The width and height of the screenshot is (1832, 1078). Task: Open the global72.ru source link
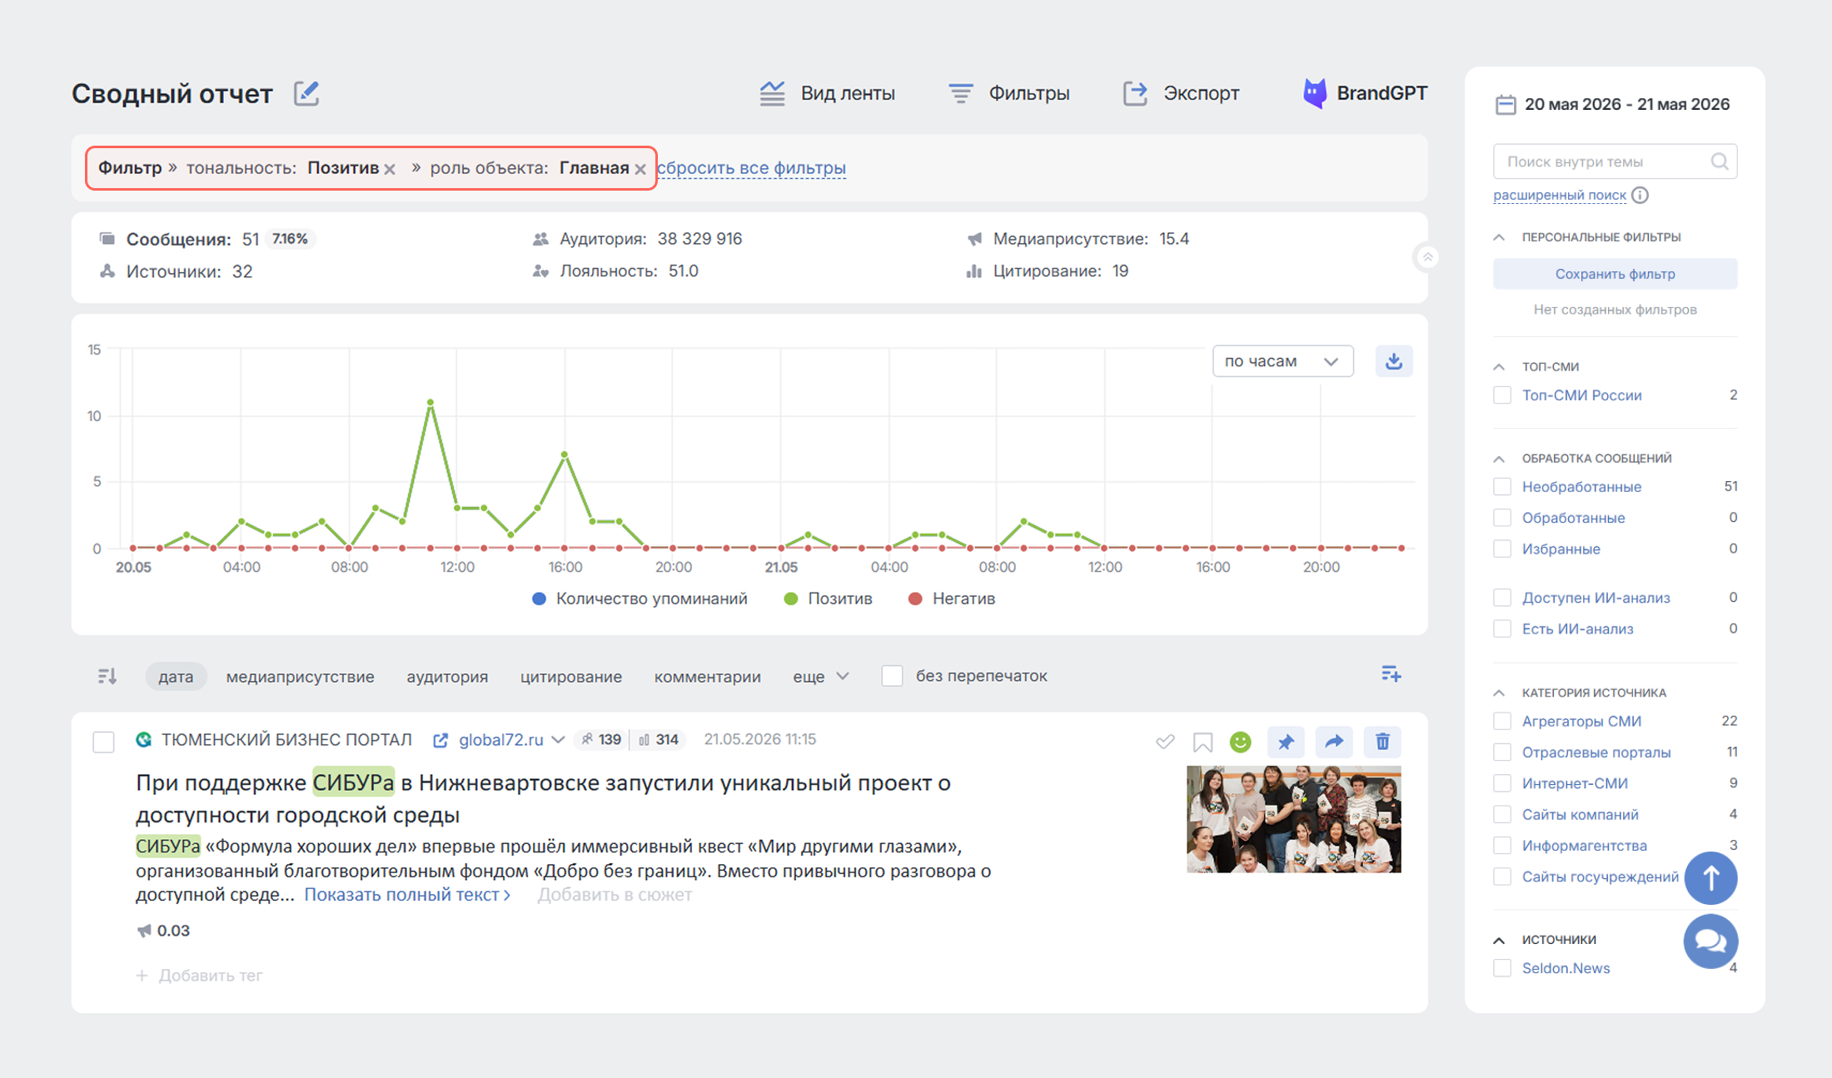point(500,739)
